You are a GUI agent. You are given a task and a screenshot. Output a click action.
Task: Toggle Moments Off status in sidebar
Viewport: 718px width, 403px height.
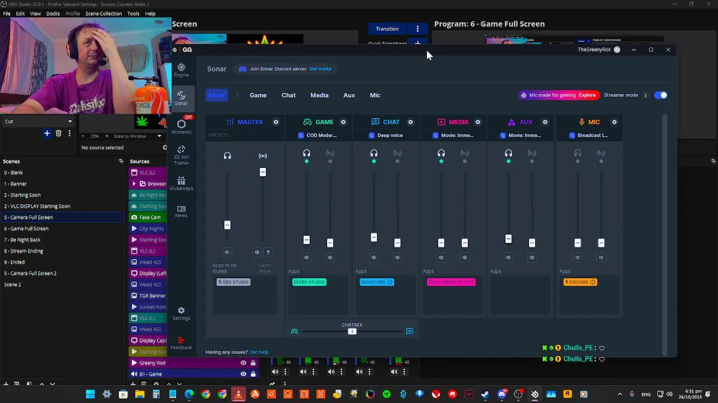188,118
